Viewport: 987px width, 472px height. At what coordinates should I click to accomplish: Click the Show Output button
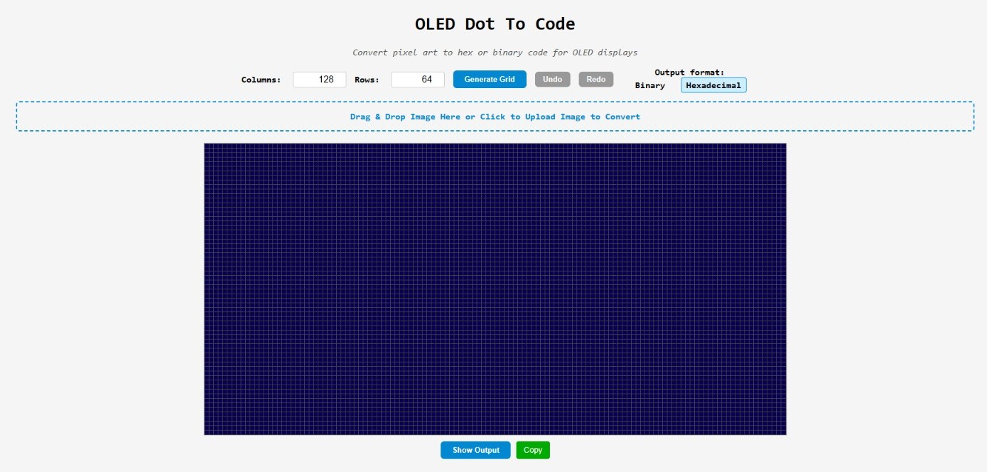475,450
